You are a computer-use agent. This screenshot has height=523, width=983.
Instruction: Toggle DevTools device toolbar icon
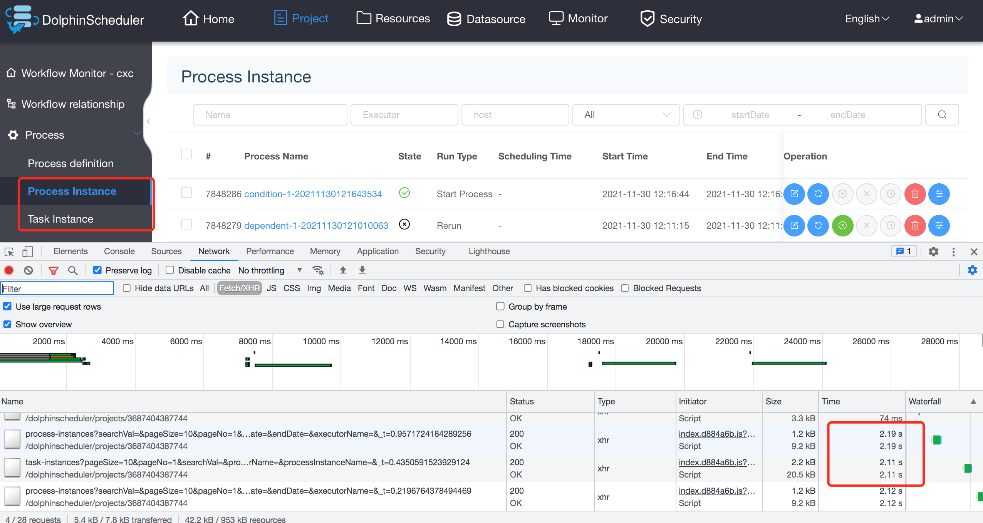pyautogui.click(x=27, y=252)
